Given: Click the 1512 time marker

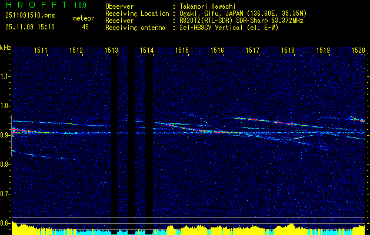Looking at the screenshot, I should click(76, 50).
